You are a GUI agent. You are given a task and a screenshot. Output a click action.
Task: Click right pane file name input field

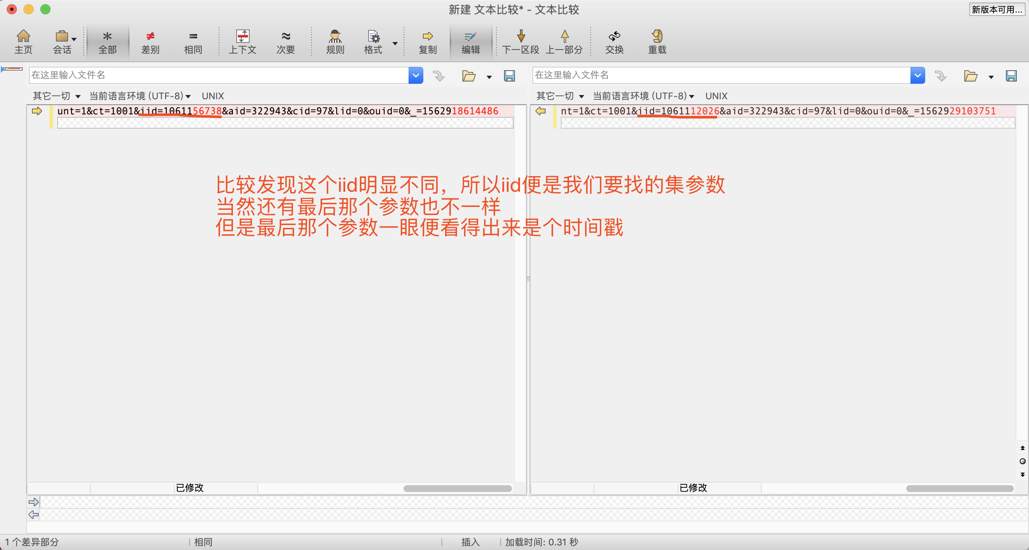pos(722,75)
